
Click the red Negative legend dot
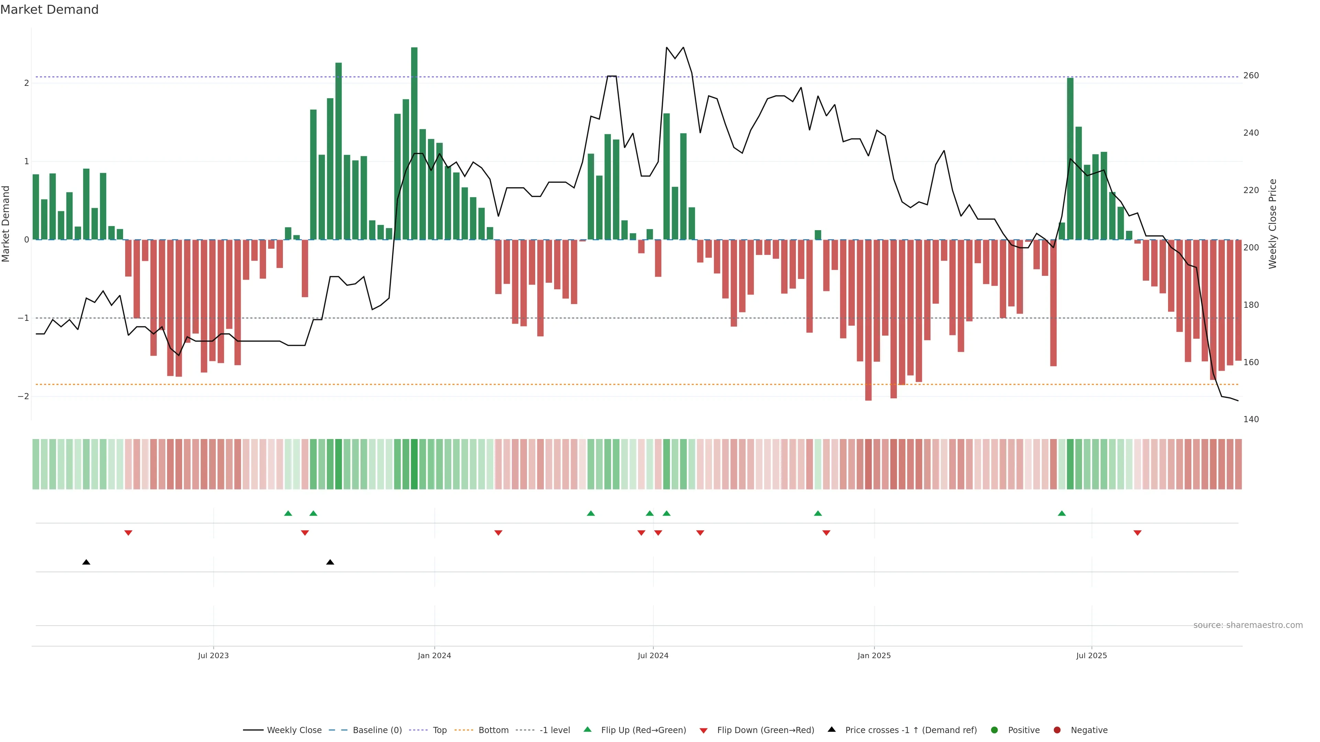coord(1057,730)
